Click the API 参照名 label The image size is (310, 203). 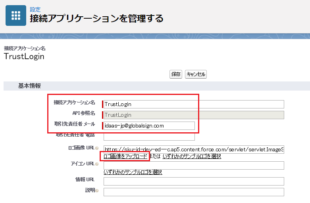84,113
